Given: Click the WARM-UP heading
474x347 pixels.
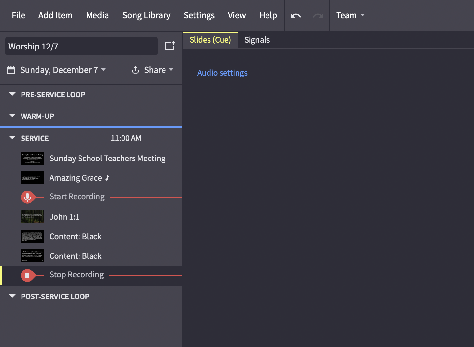Looking at the screenshot, I should [x=37, y=116].
